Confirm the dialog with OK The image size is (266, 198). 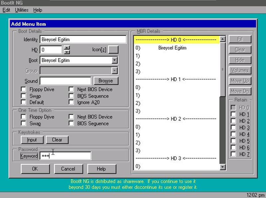point(35,169)
